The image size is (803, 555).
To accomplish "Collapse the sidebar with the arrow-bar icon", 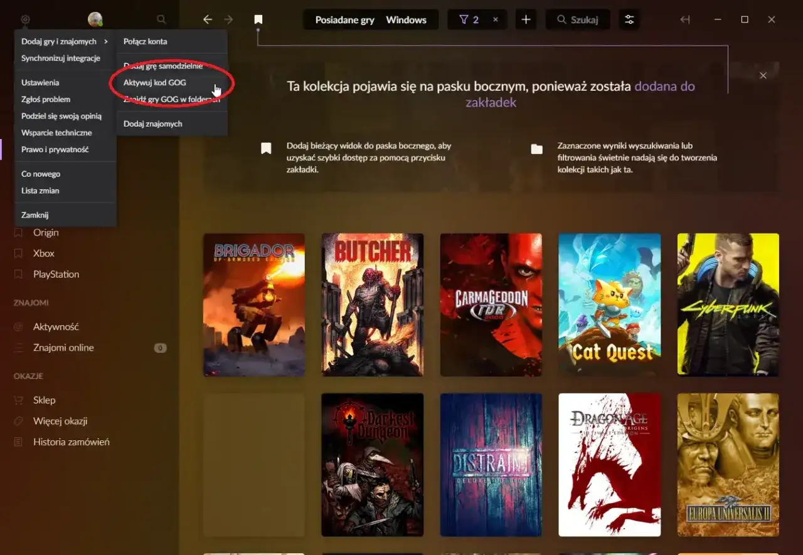I will [x=685, y=19].
